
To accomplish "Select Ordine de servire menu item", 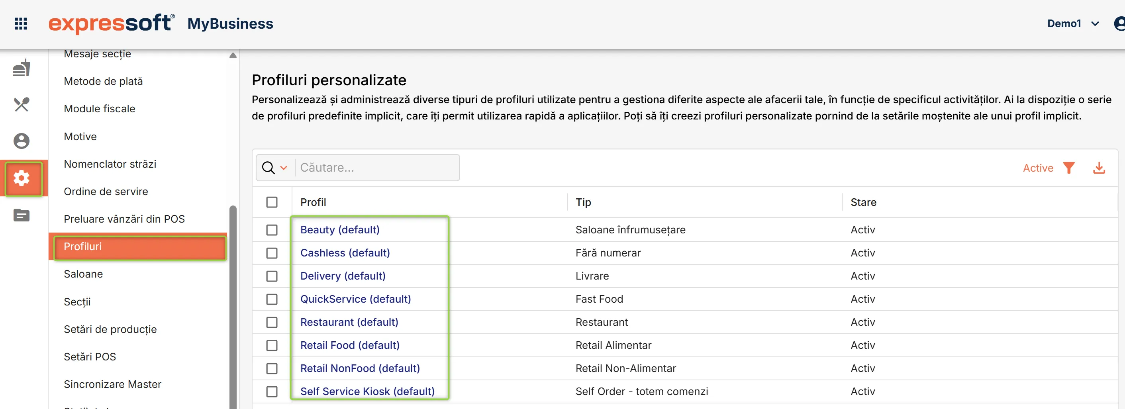I will (106, 192).
